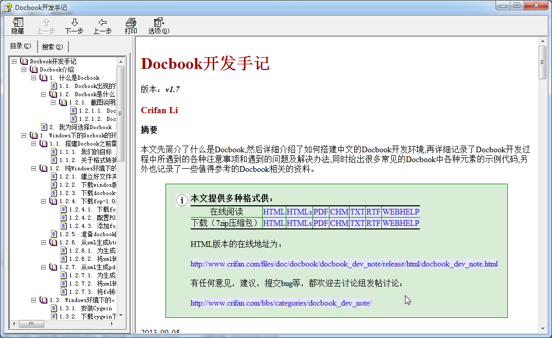Open the download CHM link

[x=339, y=223]
